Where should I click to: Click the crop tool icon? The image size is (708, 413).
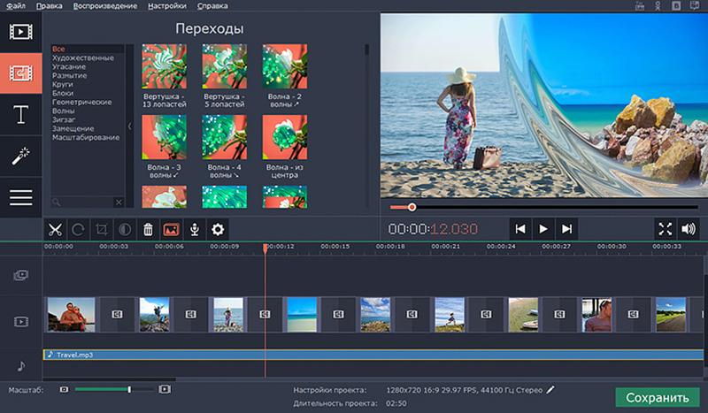click(102, 229)
